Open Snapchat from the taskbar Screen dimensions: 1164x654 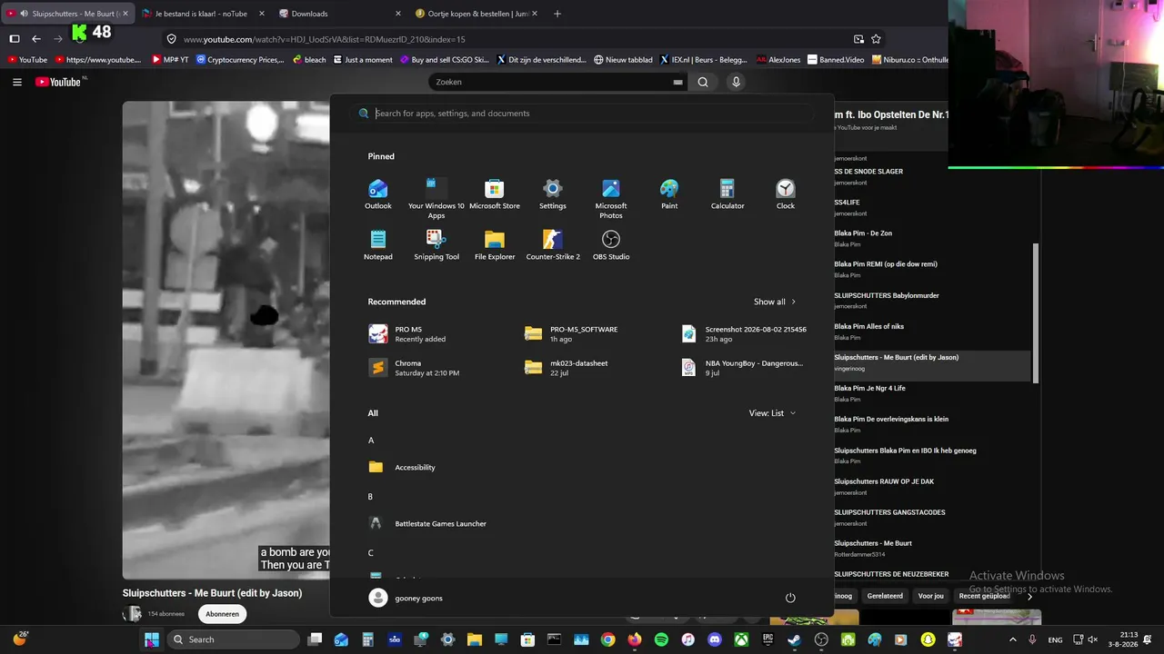point(928,639)
